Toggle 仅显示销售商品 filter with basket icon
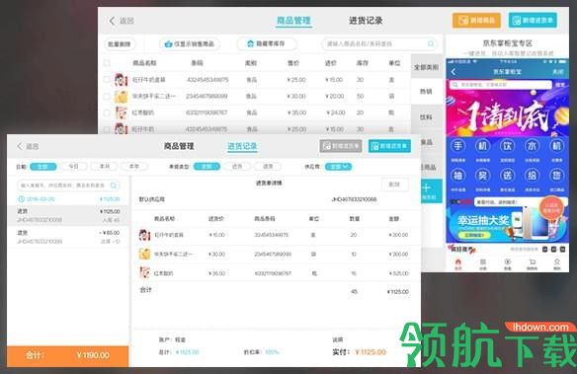Screen dimensions: 577x374 pyautogui.click(x=190, y=44)
